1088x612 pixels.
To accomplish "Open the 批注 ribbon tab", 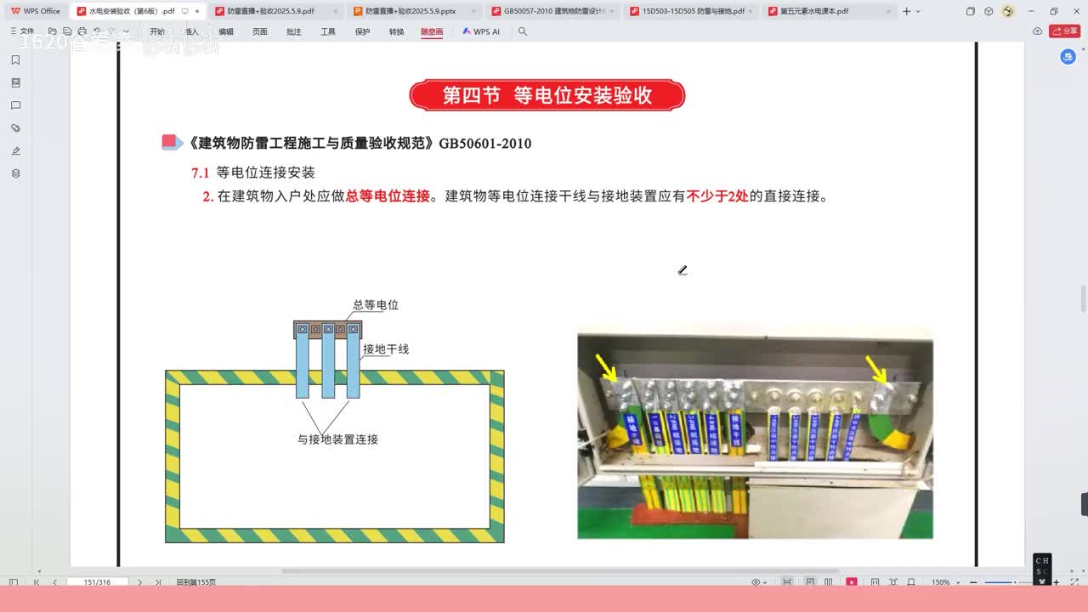I will point(294,31).
